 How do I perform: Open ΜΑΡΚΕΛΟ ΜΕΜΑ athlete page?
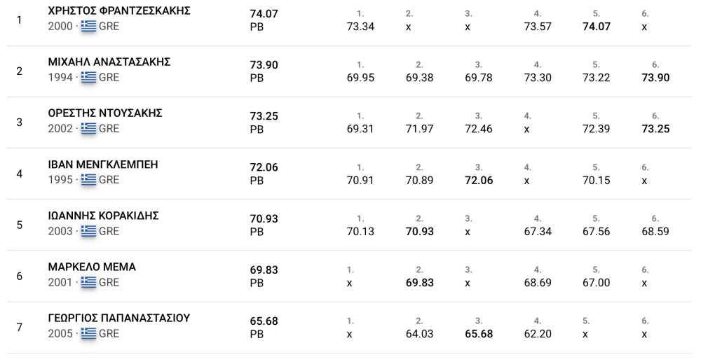click(92, 267)
